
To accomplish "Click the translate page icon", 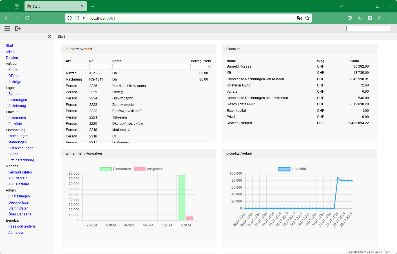I will point(299,18).
